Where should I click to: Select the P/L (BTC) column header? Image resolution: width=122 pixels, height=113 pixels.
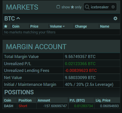[x=77, y=100]
